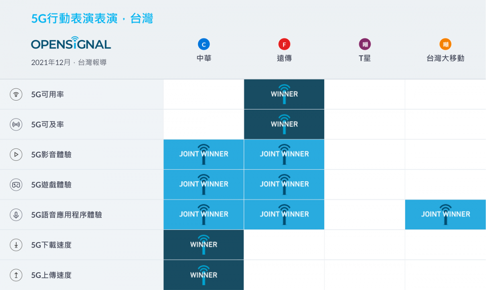
Task: Click the red 遠傳 operator circle icon
Action: point(284,44)
